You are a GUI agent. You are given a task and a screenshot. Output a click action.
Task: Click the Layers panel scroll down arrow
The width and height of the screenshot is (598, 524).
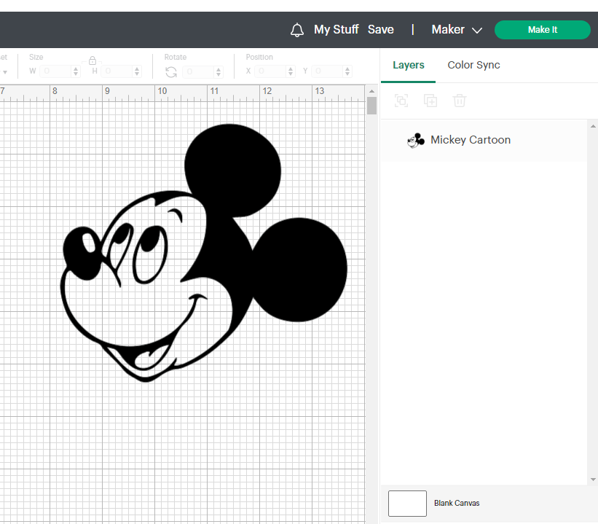pos(593,480)
